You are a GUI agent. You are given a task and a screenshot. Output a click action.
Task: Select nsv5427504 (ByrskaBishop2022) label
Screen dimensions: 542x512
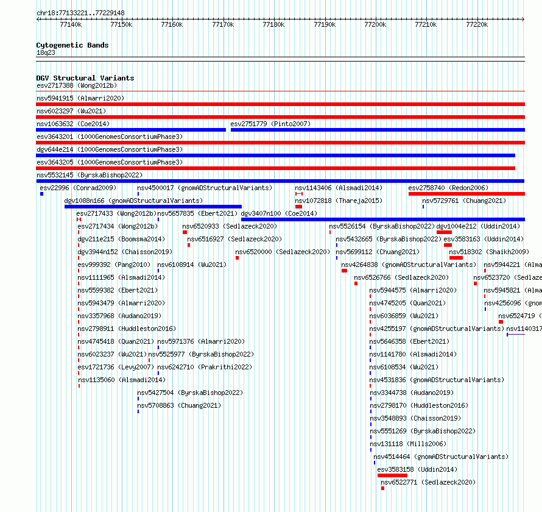point(190,393)
